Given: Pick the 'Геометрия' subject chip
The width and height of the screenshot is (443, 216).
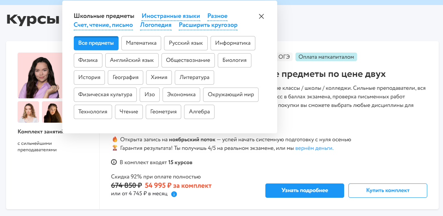Looking at the screenshot, I should point(163,112).
